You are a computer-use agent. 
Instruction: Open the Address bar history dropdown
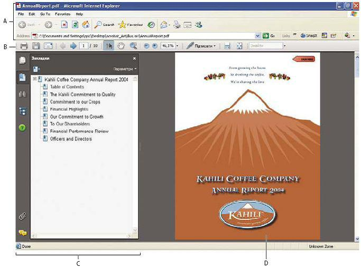coord(257,36)
